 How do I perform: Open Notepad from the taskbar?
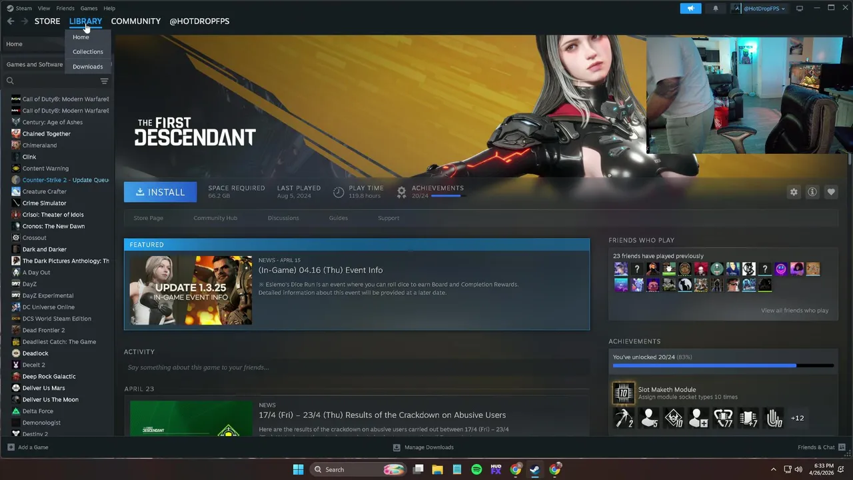[457, 469]
